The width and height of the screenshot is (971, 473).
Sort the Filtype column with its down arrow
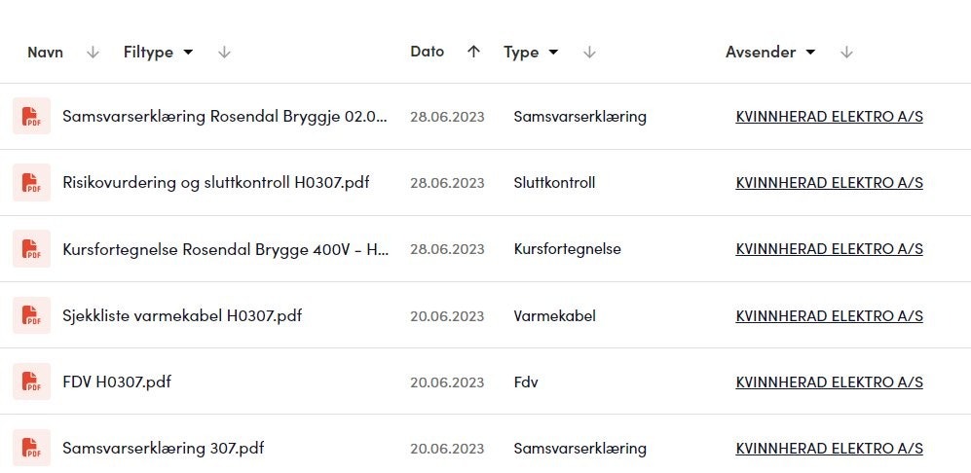click(x=224, y=52)
